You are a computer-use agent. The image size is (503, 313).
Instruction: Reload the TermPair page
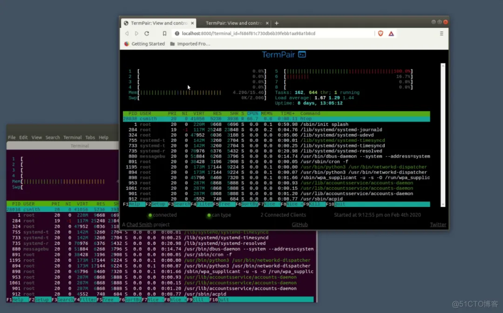[x=147, y=34]
